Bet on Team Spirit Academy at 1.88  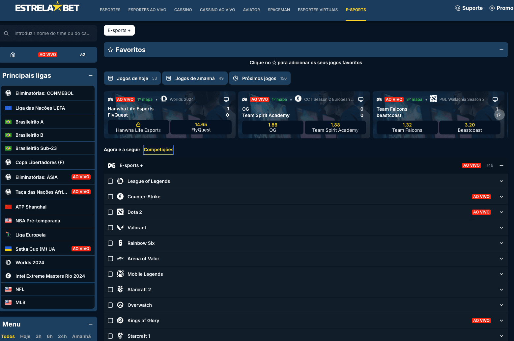pos(335,128)
